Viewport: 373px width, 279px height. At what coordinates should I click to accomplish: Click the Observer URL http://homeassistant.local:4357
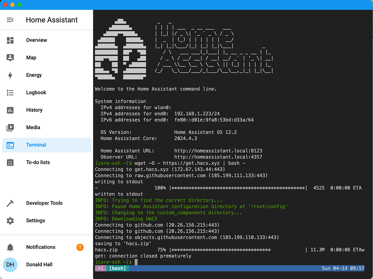218,157
